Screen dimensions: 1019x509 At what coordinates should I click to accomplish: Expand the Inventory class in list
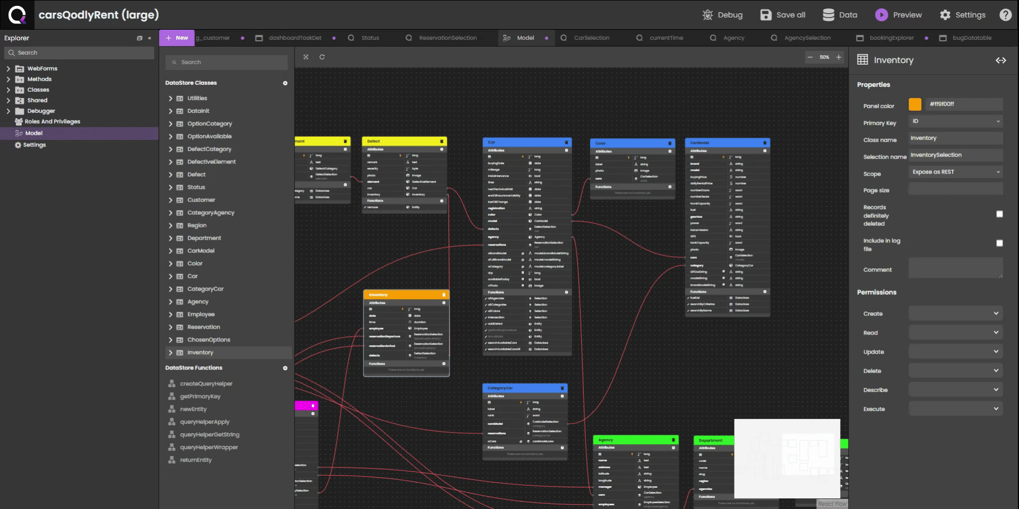point(170,353)
